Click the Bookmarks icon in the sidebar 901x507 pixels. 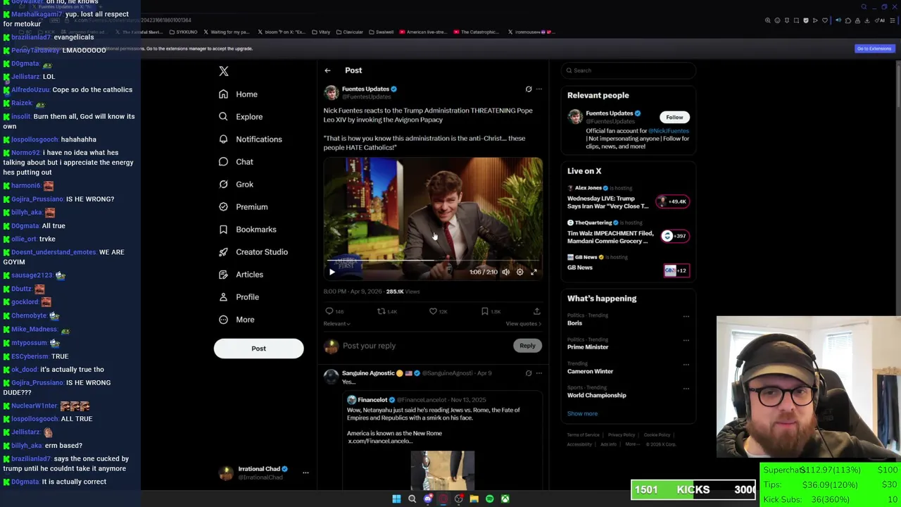pos(223,230)
